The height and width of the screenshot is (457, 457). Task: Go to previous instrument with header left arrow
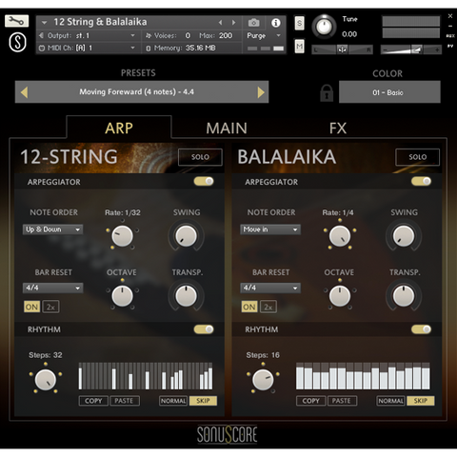click(x=221, y=23)
